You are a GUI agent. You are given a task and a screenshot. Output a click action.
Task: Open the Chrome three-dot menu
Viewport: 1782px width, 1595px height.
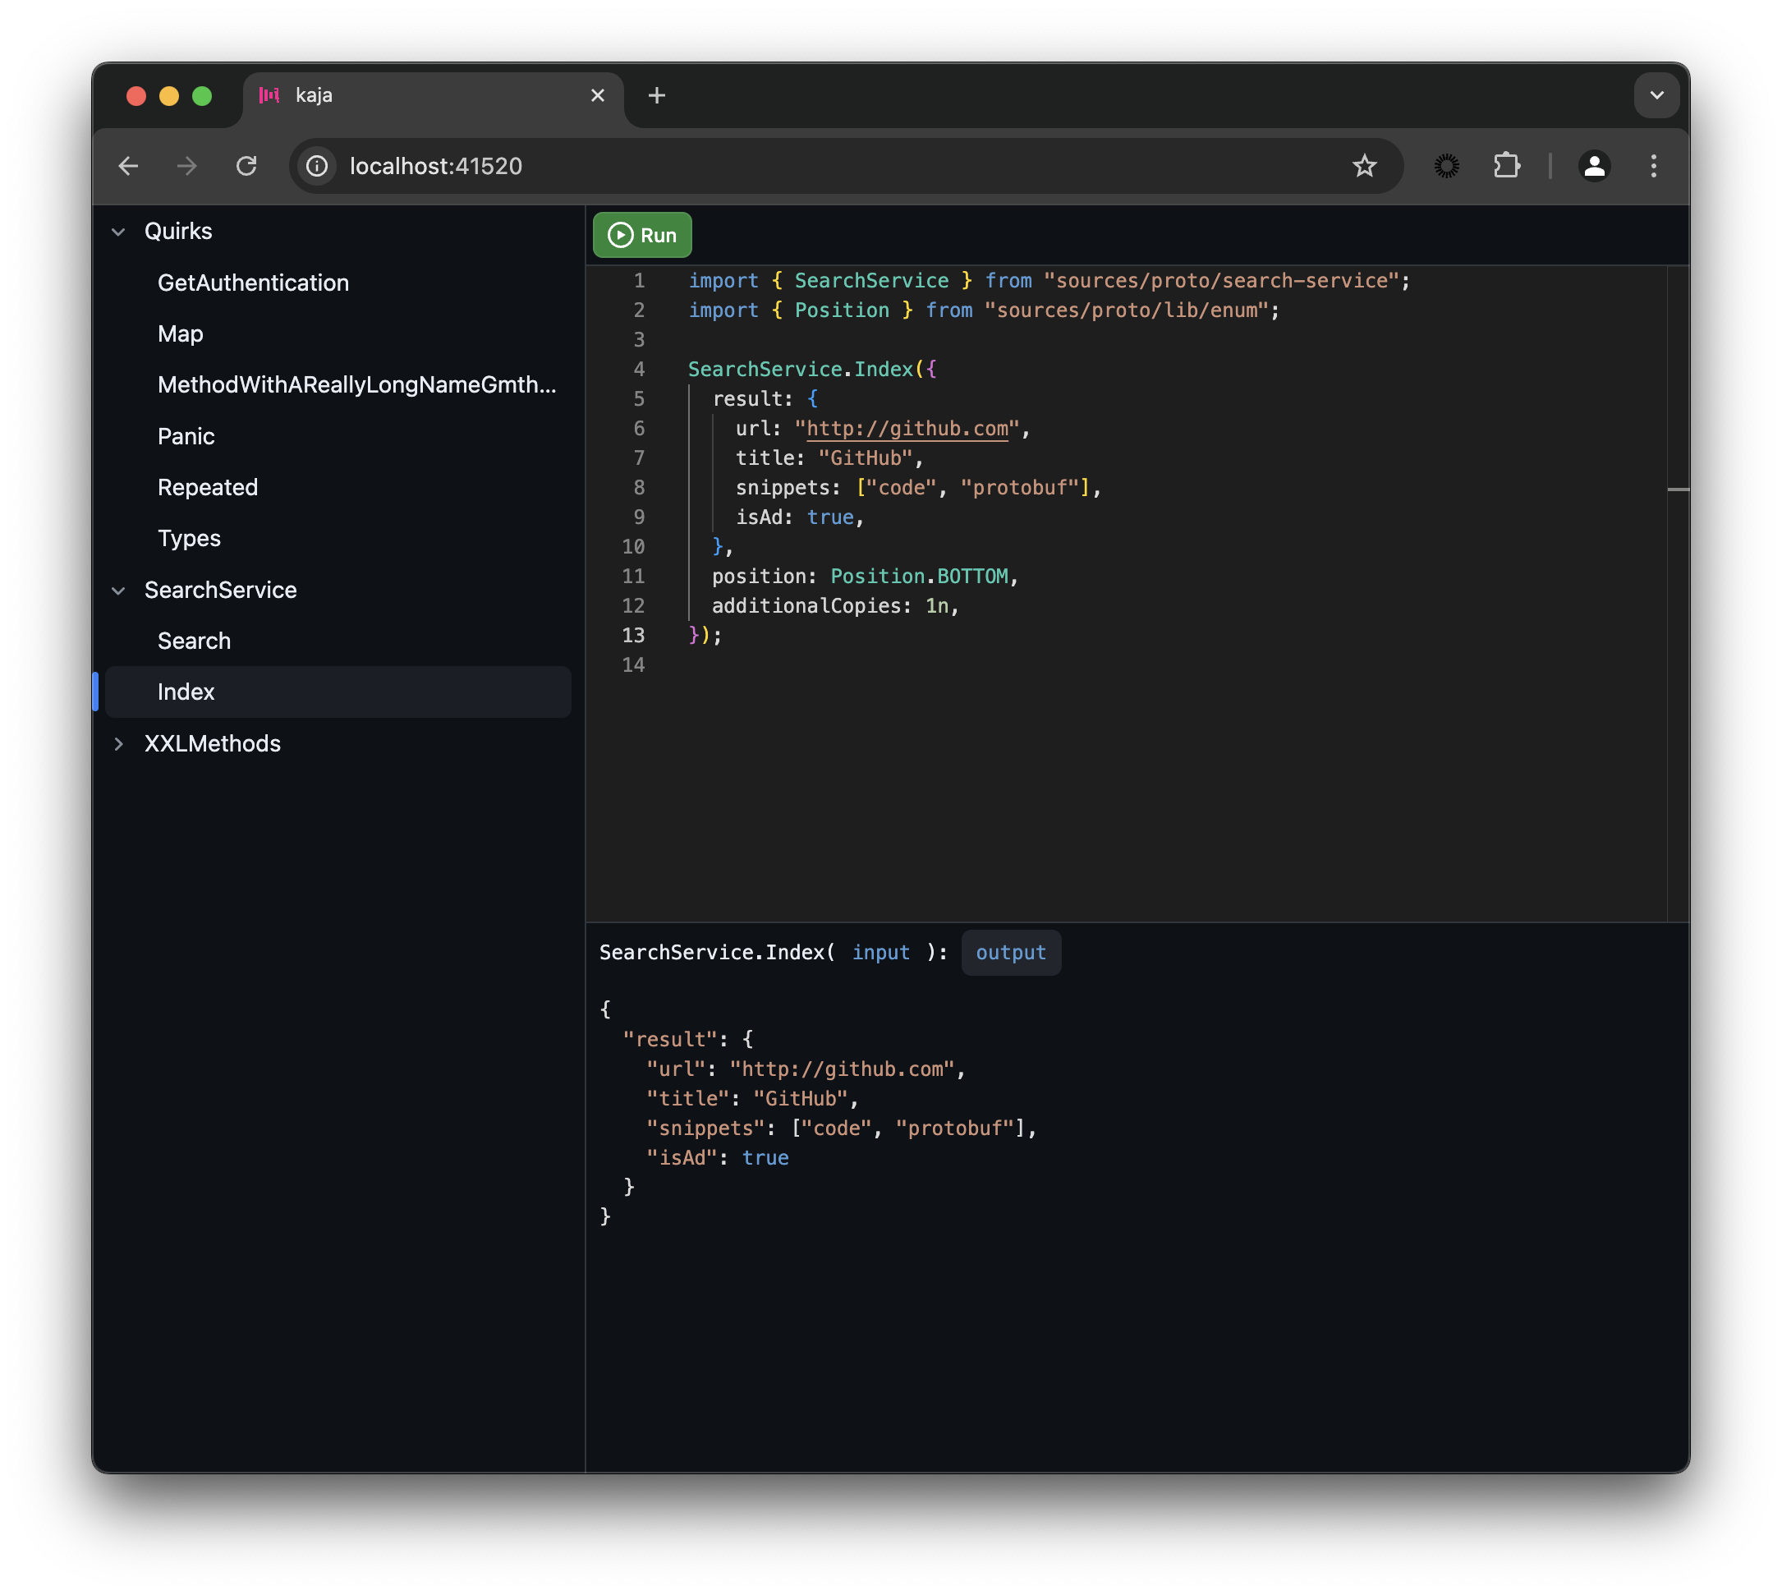point(1654,166)
